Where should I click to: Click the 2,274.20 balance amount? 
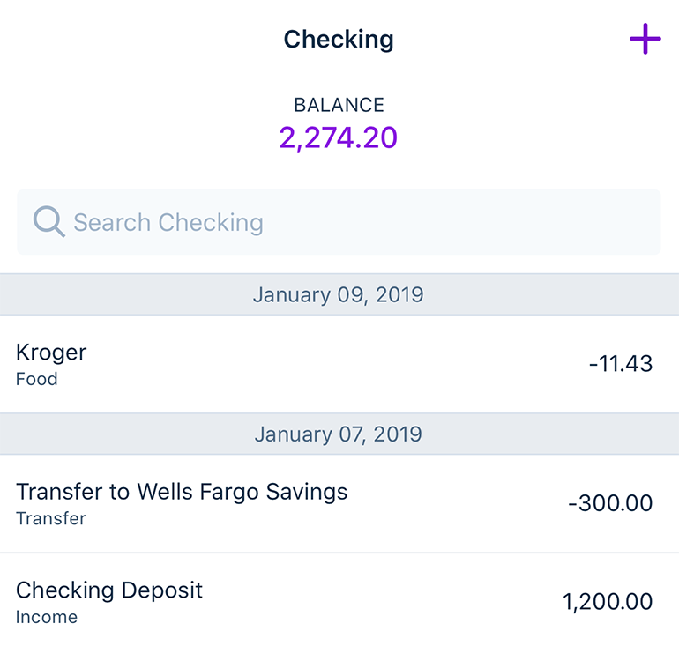point(339,138)
